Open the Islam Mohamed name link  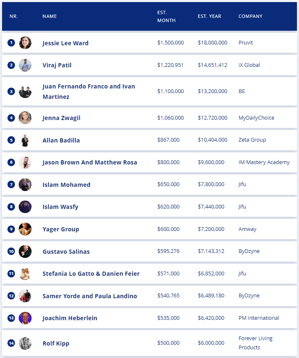tap(66, 185)
